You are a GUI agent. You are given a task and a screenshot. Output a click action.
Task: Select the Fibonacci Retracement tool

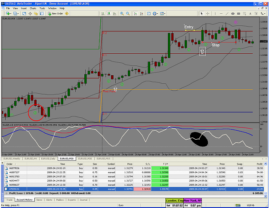pos(244,13)
